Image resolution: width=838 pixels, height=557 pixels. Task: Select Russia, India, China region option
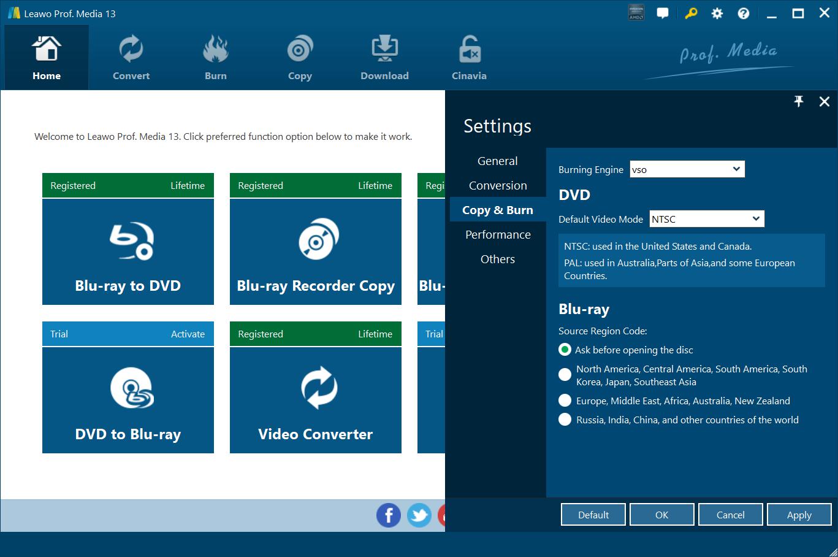[x=565, y=420]
